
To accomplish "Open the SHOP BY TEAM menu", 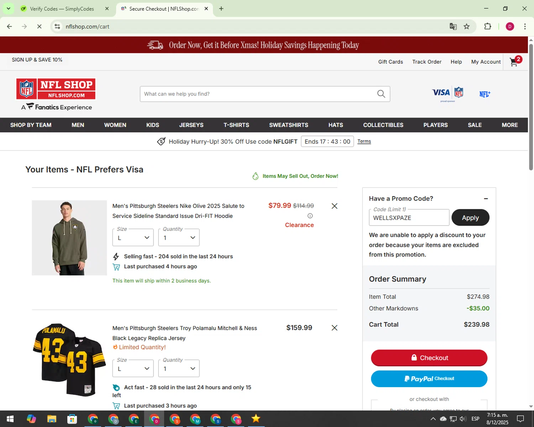I will 31,125.
